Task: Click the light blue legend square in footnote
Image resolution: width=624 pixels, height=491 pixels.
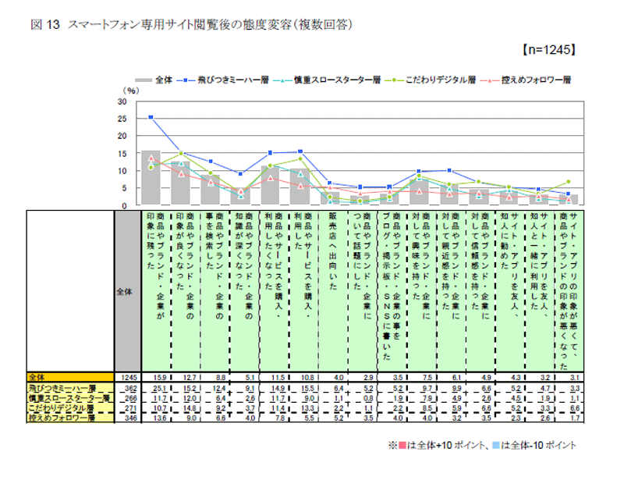Action: tap(501, 445)
